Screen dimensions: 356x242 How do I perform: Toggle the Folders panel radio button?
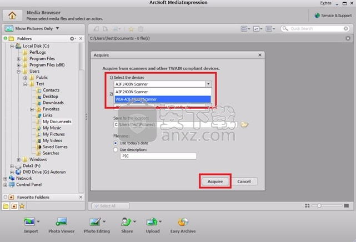pos(5,38)
